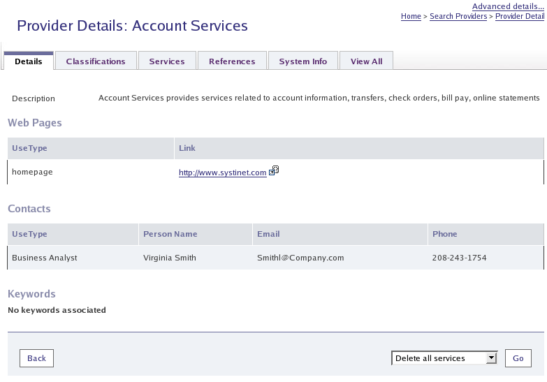547x382 pixels.
Task: Click the Web Pages section heading
Action: tap(34, 123)
